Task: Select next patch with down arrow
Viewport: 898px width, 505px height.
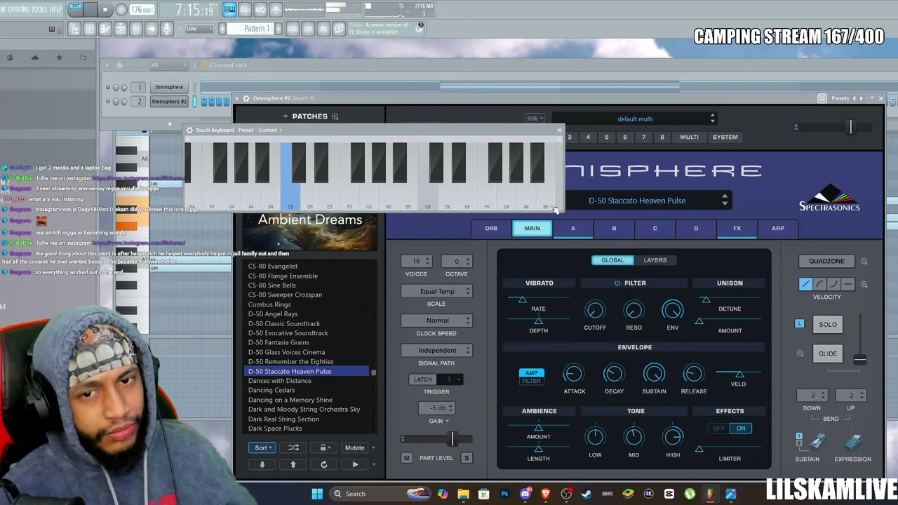Action: point(262,464)
